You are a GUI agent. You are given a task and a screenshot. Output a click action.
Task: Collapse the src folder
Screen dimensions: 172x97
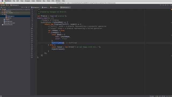point(2,14)
